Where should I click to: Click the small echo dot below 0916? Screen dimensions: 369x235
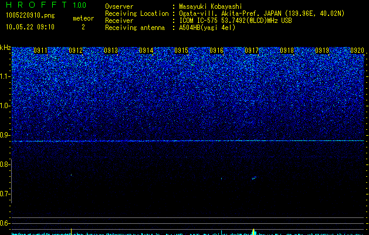pos(221,179)
